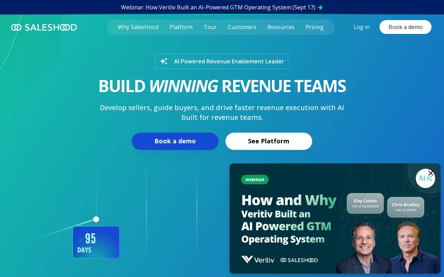The width and height of the screenshot is (444, 277).
Task: Close the webinar popup
Action: point(431,173)
